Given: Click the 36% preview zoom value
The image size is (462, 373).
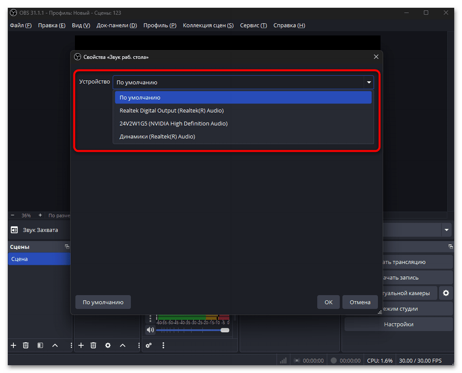Looking at the screenshot, I should coord(26,215).
